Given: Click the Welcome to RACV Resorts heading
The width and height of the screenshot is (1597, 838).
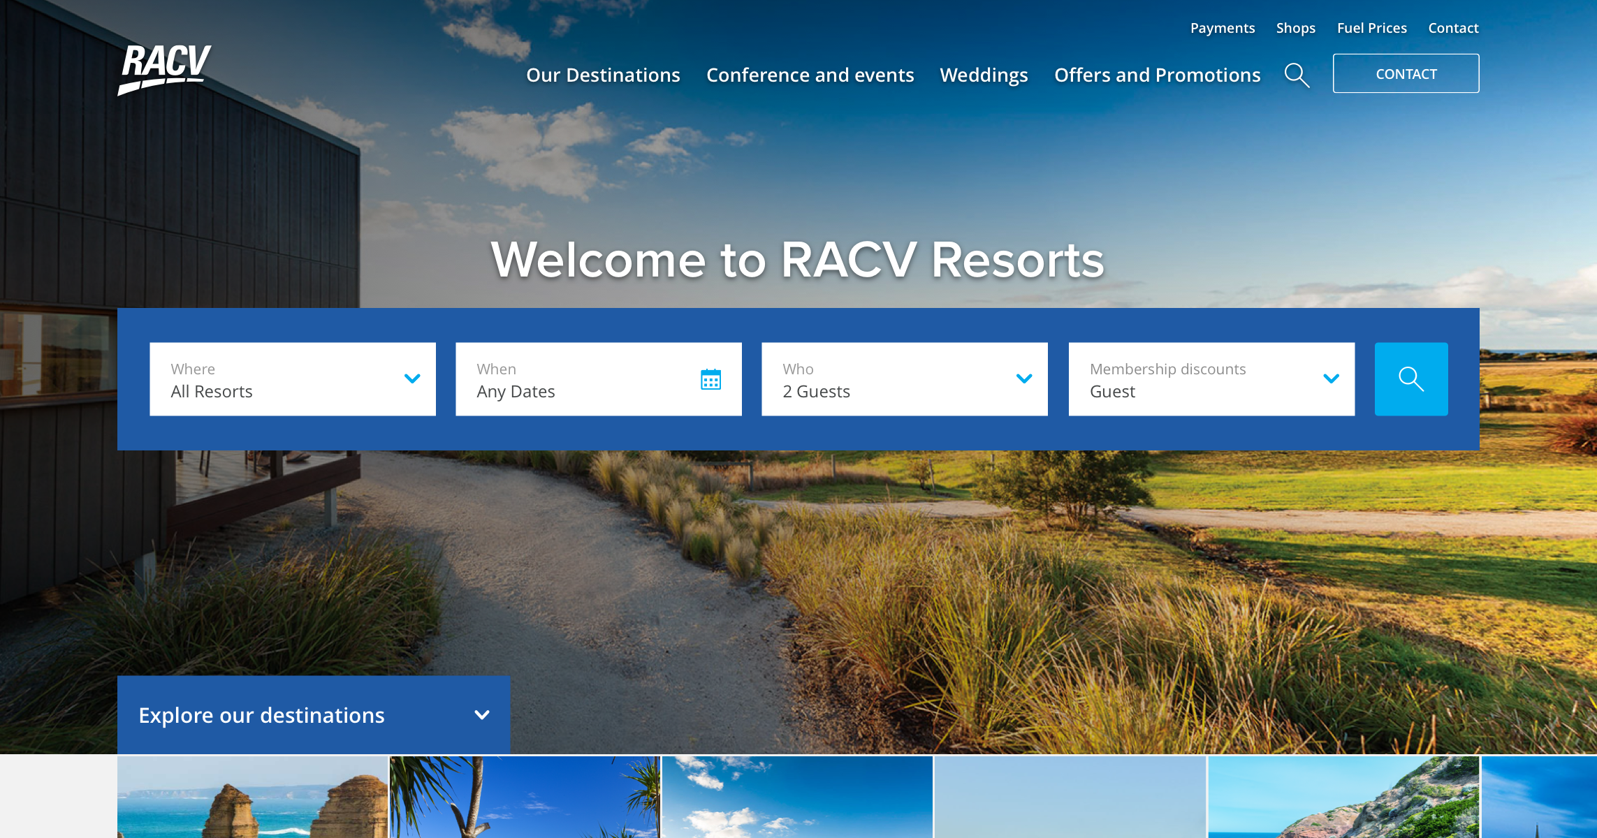Looking at the screenshot, I should pyautogui.click(x=798, y=260).
